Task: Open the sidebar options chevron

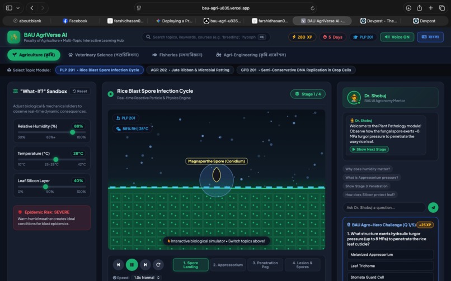Action: tap(18, 8)
